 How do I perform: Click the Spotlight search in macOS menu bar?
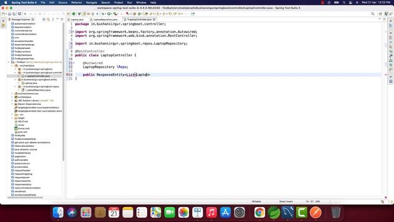click(344, 2)
